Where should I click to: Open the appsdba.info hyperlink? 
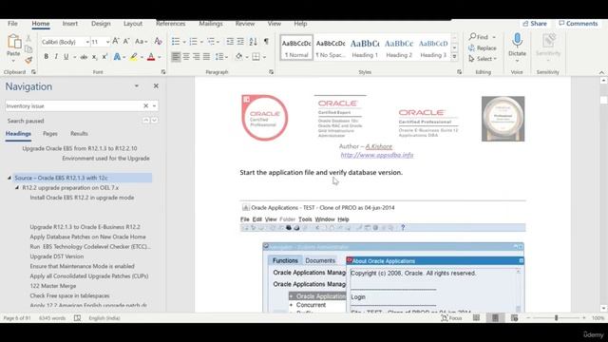(377, 155)
